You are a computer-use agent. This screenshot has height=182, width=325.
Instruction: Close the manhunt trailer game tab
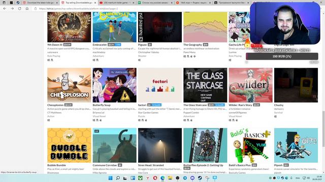point(133,3)
